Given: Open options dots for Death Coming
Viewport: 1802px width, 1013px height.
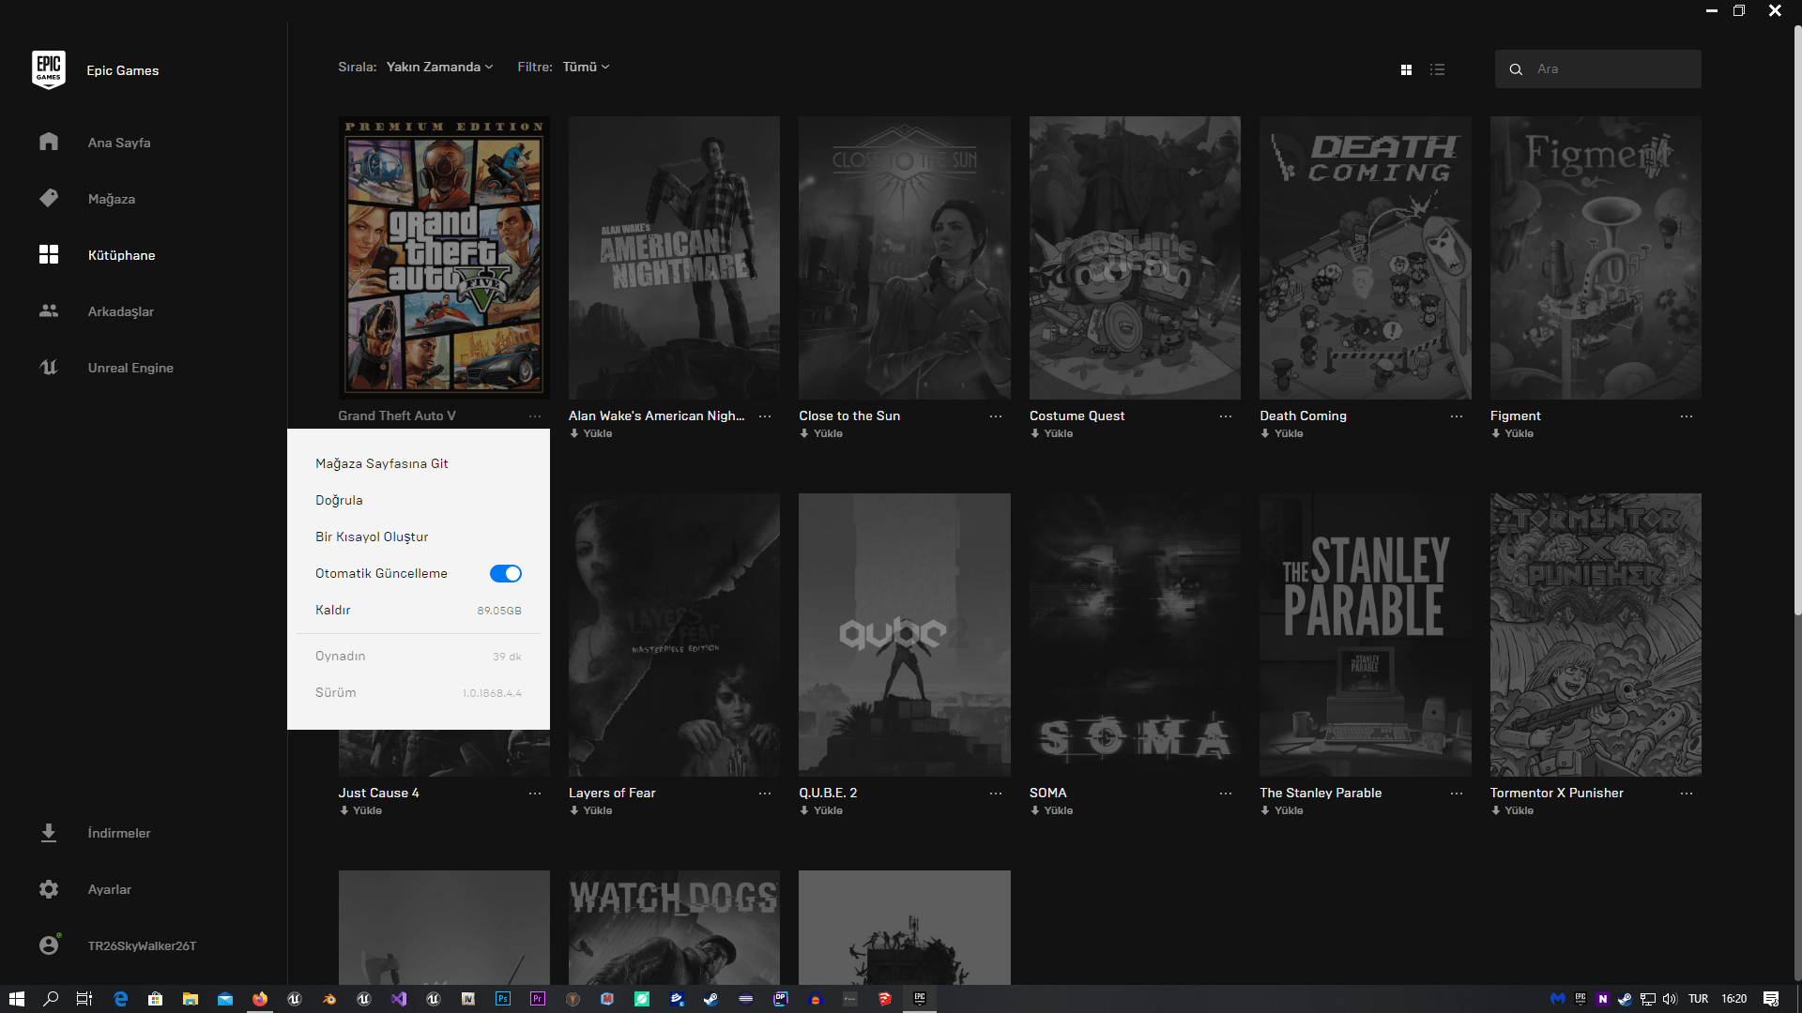Looking at the screenshot, I should click(1457, 416).
